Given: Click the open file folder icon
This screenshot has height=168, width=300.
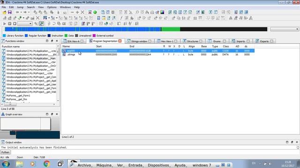Looking at the screenshot, I should 4,13.
